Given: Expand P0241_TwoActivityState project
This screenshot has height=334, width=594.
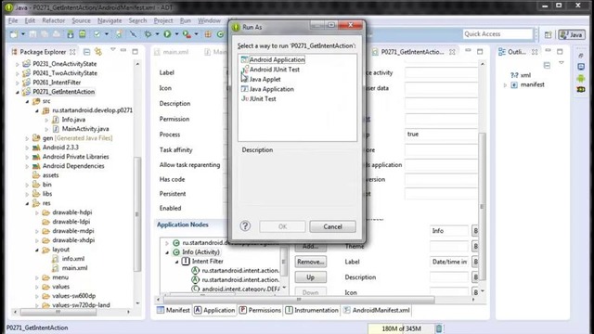Looking at the screenshot, I should tap(17, 73).
